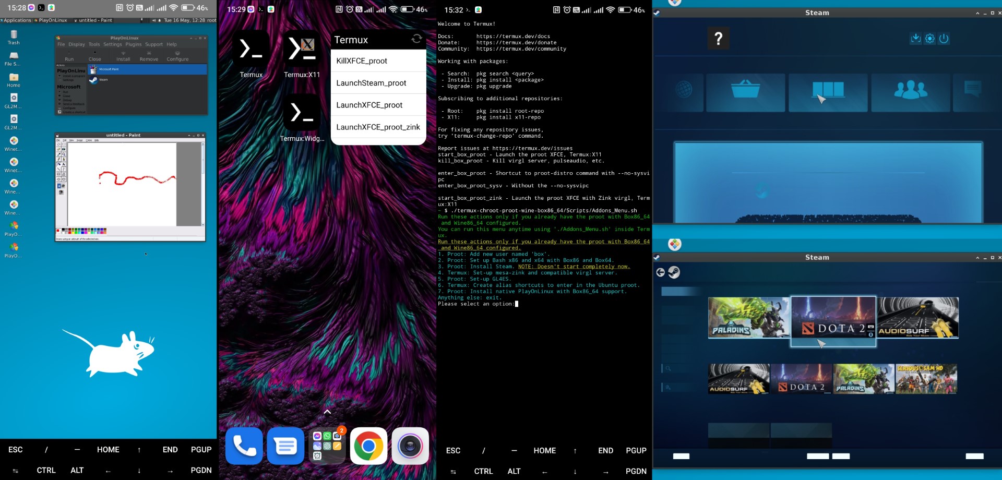Screen dimensions: 1002x480
Task: Open the Tools menu in PlayOnLinux
Action: coord(95,44)
